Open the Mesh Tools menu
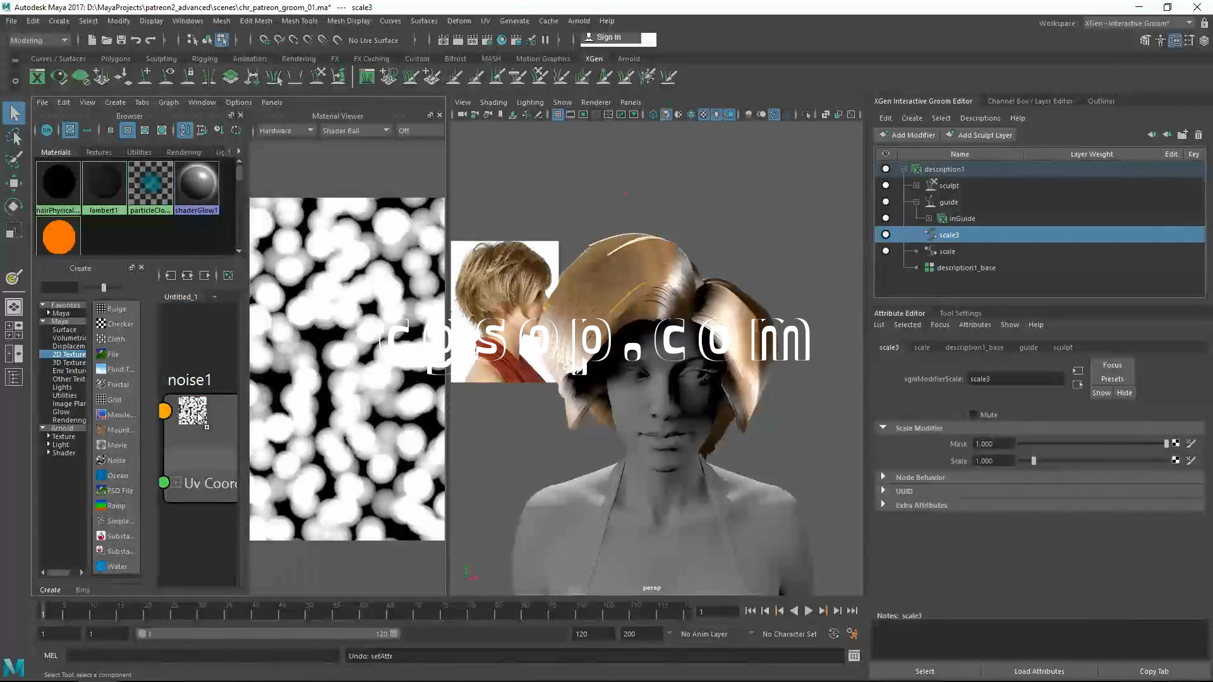The width and height of the screenshot is (1213, 682). (x=299, y=21)
